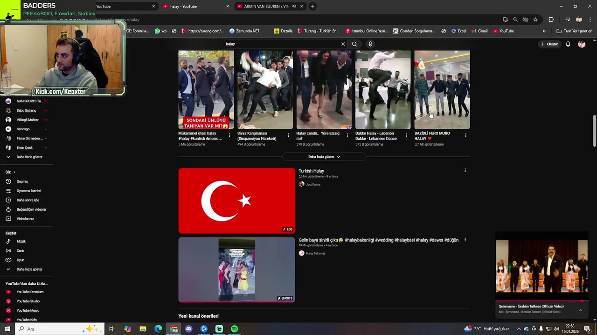Open Videolarınız in sidebar
This screenshot has height=335, width=597.
tap(26, 219)
